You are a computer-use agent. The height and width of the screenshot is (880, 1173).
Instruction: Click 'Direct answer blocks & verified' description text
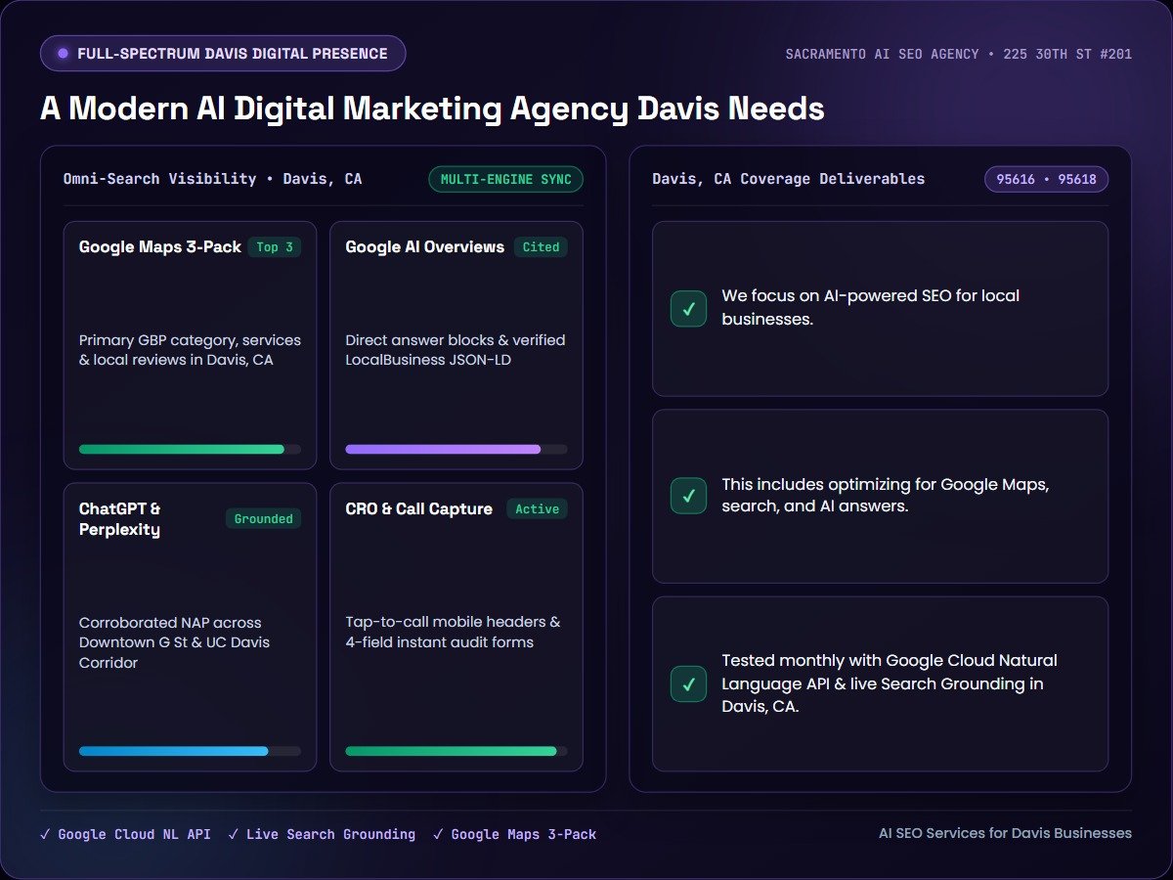click(x=456, y=350)
